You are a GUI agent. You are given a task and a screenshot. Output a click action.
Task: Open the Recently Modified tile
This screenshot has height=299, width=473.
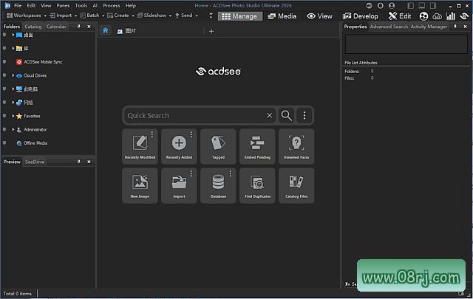[140, 146]
